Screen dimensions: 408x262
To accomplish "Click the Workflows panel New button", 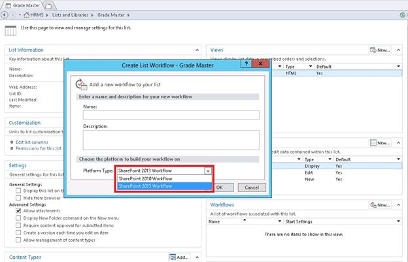I will click(380, 205).
